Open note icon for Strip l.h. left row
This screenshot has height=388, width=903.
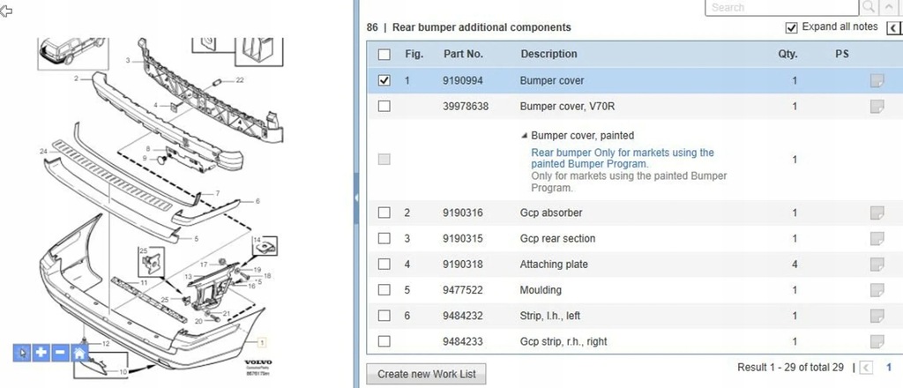pos(877,316)
